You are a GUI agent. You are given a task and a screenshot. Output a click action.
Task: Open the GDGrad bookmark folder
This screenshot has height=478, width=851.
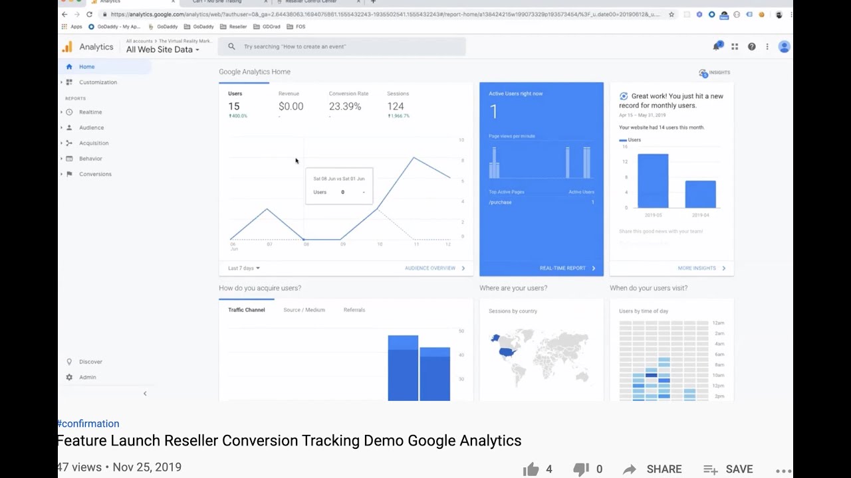[x=267, y=27]
